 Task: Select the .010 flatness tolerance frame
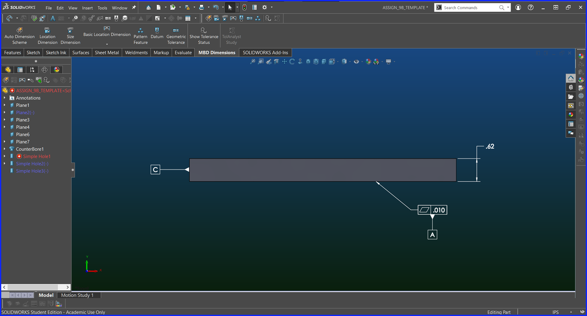(432, 210)
